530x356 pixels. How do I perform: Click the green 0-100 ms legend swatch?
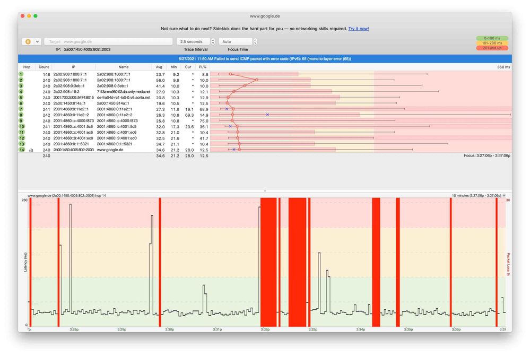coord(492,38)
